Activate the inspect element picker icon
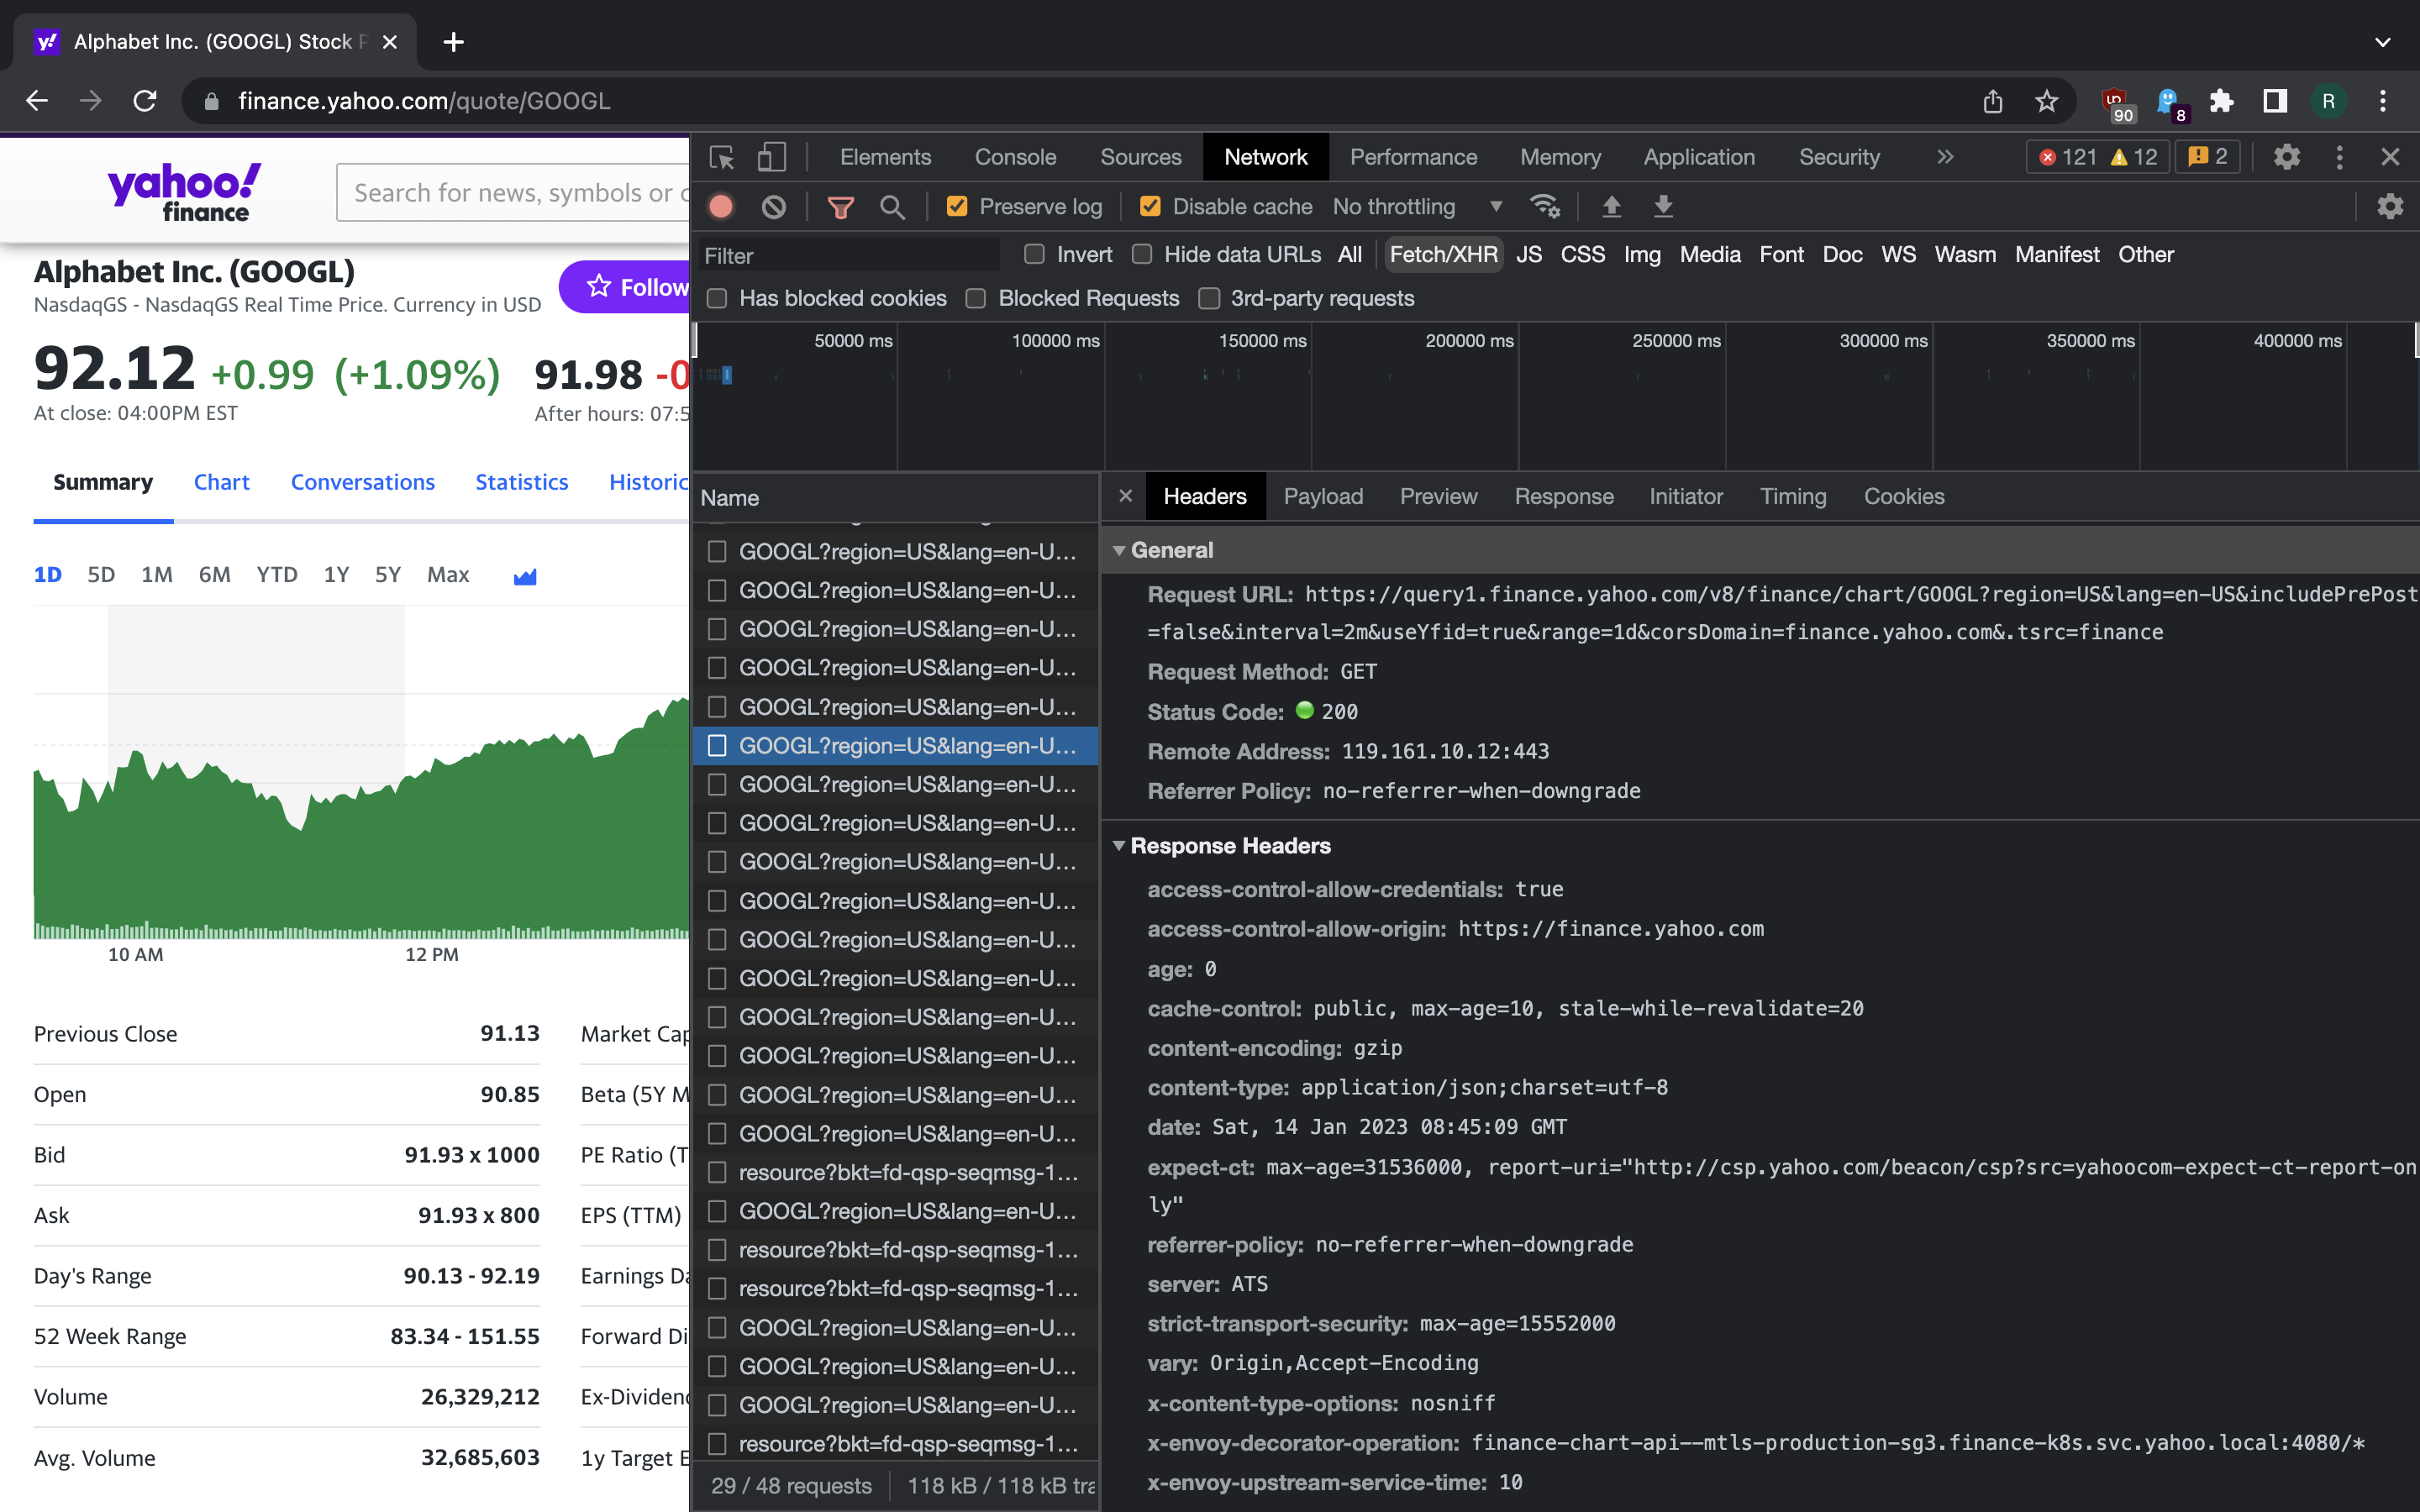 [x=721, y=157]
